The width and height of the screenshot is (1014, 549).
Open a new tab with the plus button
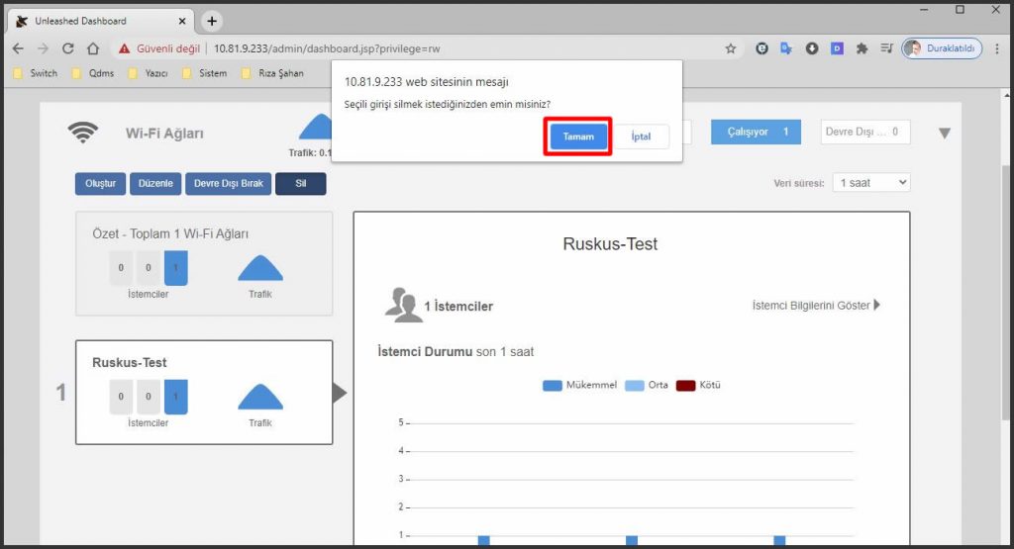212,22
